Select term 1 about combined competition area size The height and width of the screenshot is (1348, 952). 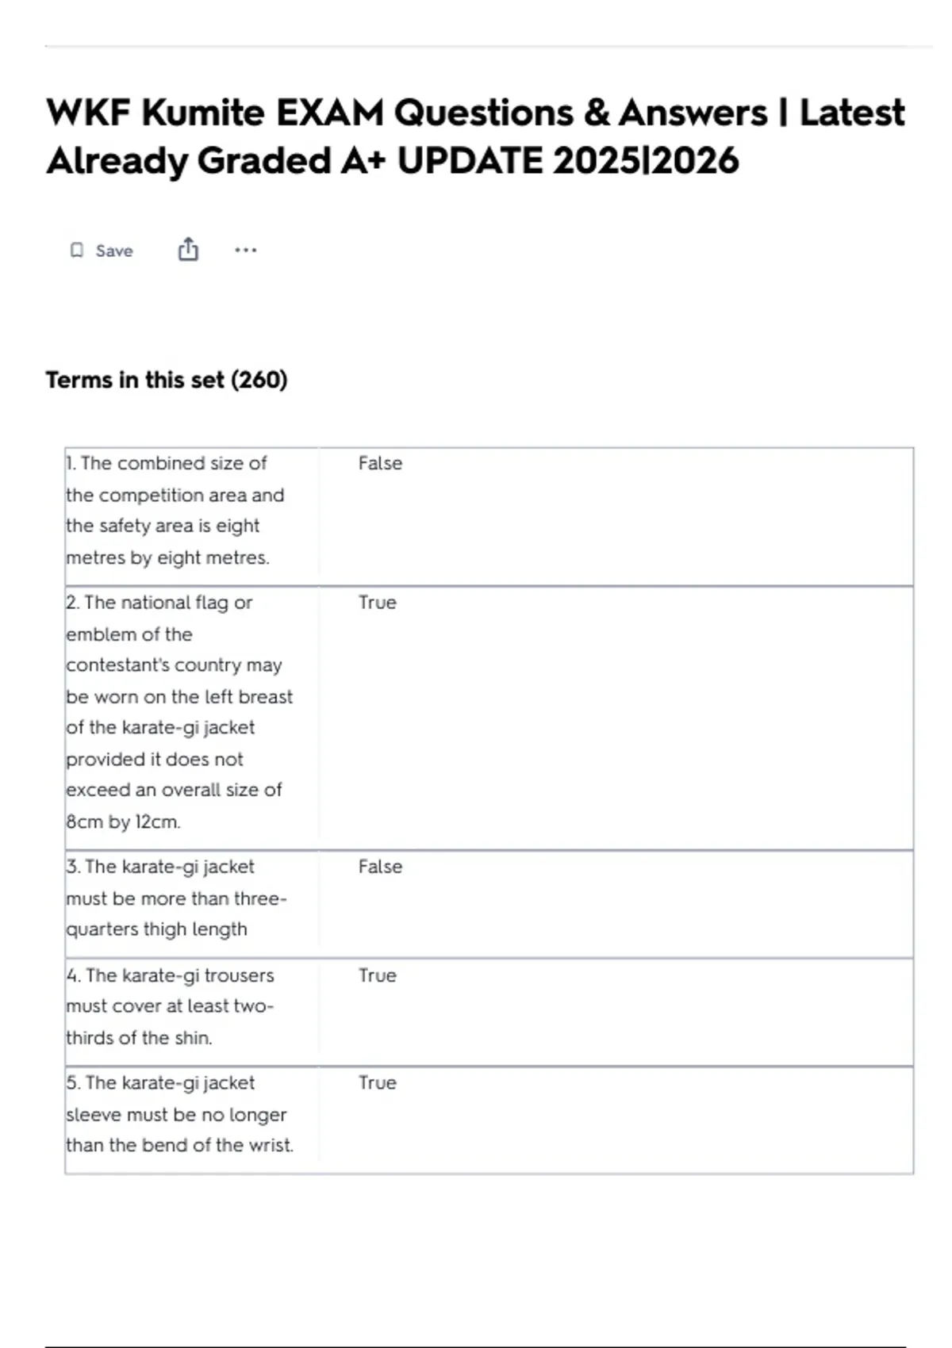click(175, 510)
